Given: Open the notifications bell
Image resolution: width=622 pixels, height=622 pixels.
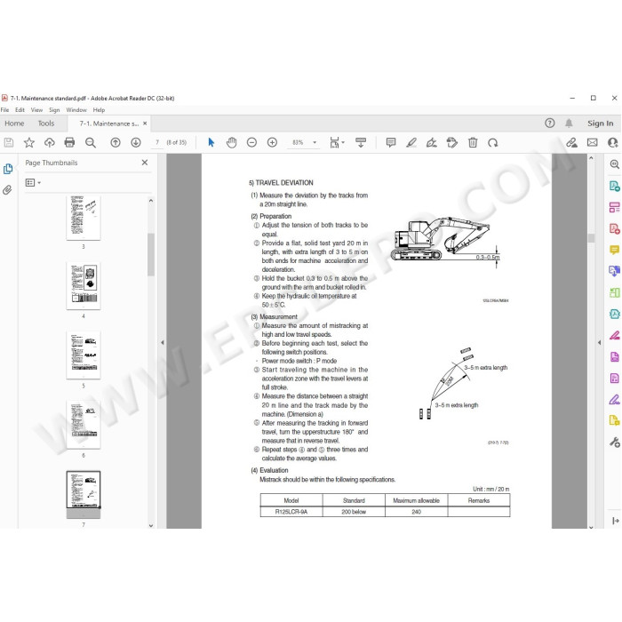Looking at the screenshot, I should [569, 123].
